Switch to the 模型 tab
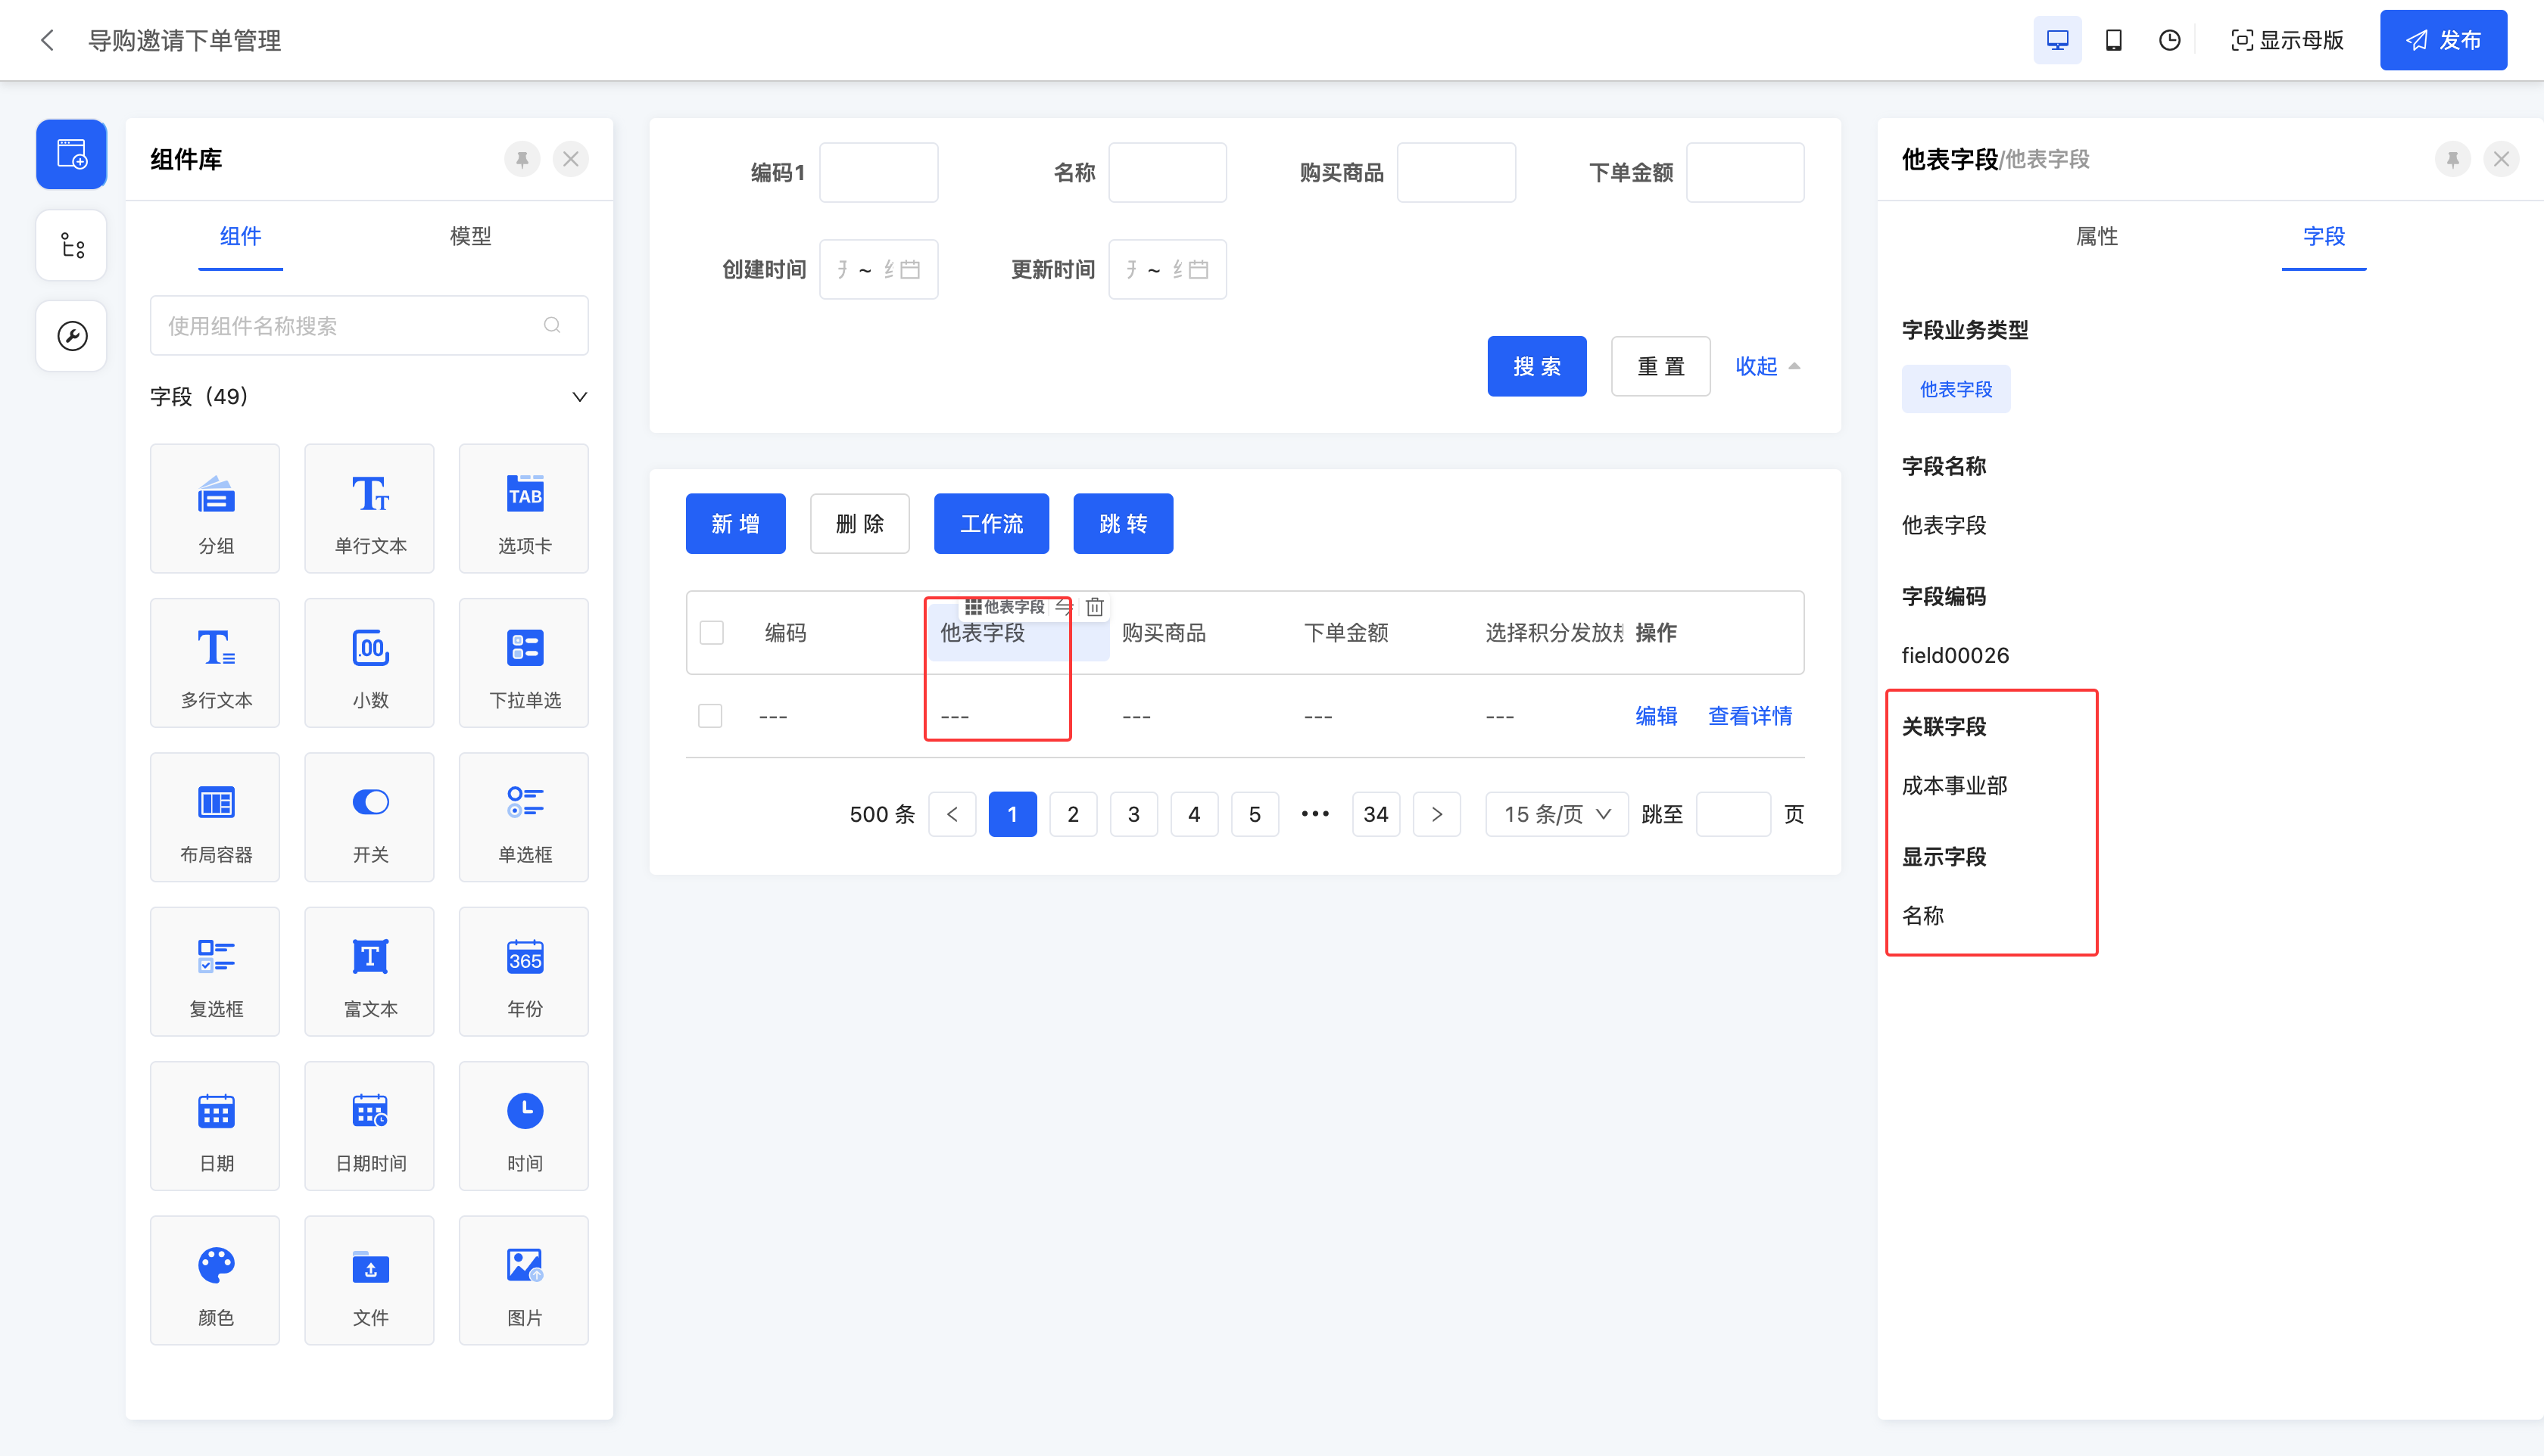This screenshot has width=2544, height=1456. point(470,236)
